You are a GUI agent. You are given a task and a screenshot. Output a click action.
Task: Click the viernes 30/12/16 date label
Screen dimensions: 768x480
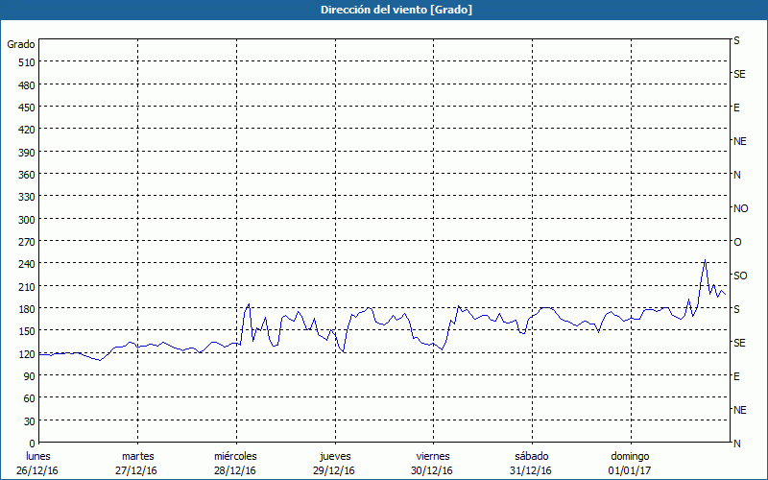click(432, 463)
